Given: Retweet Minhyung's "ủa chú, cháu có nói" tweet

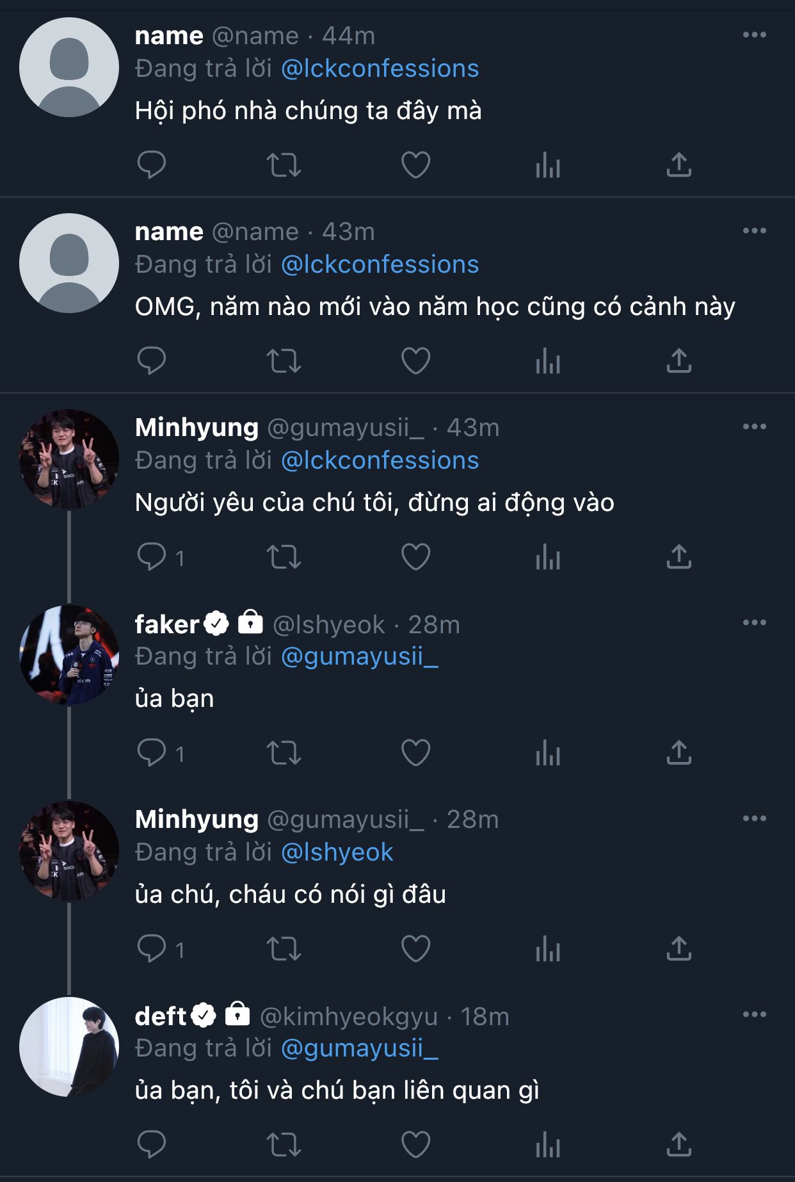Looking at the screenshot, I should [x=284, y=949].
